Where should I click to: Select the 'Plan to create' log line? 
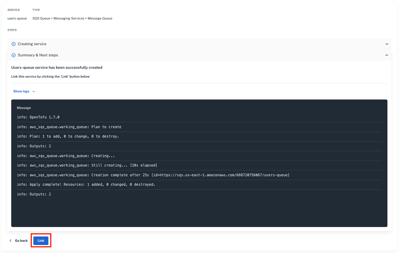69,127
